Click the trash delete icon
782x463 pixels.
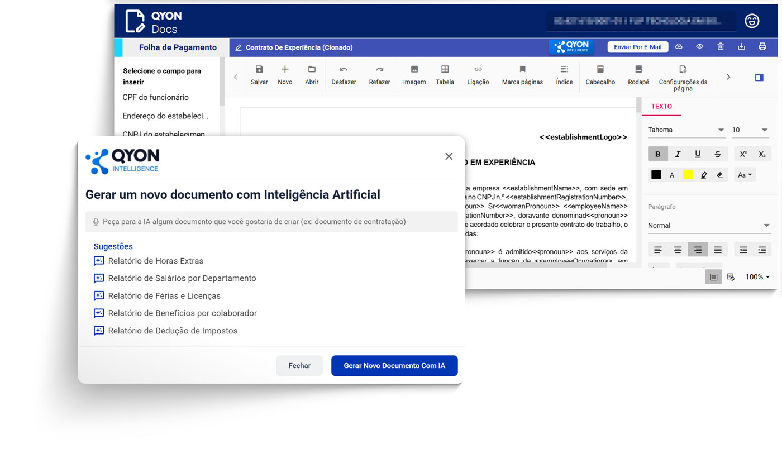click(x=721, y=47)
